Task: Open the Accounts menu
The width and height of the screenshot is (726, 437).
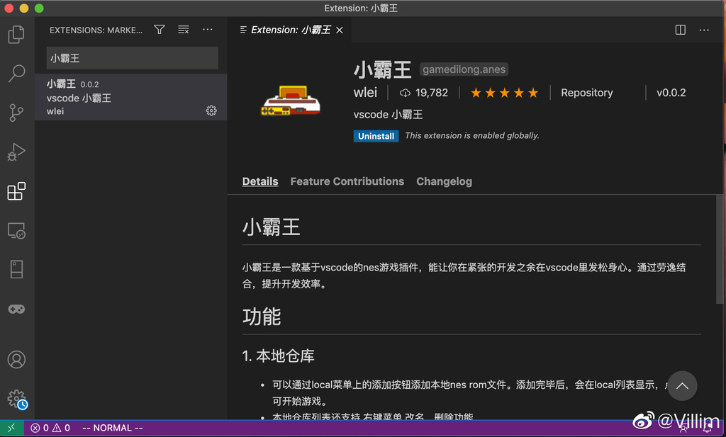Action: click(x=17, y=359)
